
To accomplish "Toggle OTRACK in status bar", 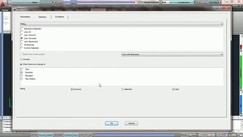I will click(68, 135).
